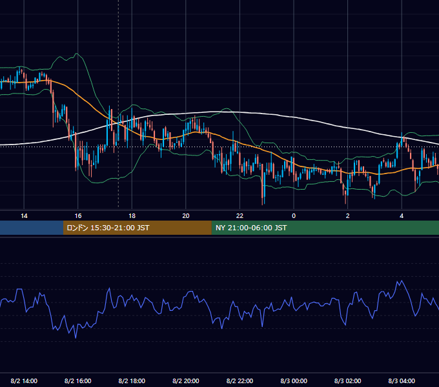This screenshot has width=439, height=387.
Task: Click the 8/3 00:00 date label
Action: 294,381
